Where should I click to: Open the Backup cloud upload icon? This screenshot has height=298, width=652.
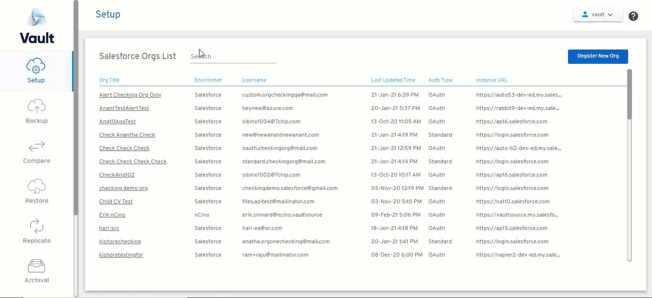pyautogui.click(x=37, y=106)
